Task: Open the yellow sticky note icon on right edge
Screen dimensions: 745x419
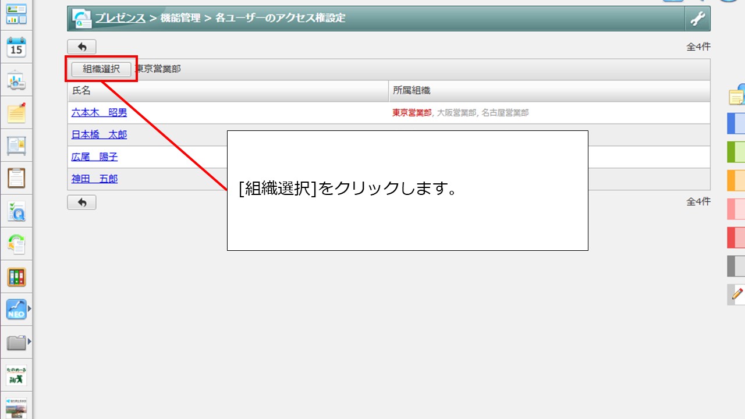Action: point(737,96)
